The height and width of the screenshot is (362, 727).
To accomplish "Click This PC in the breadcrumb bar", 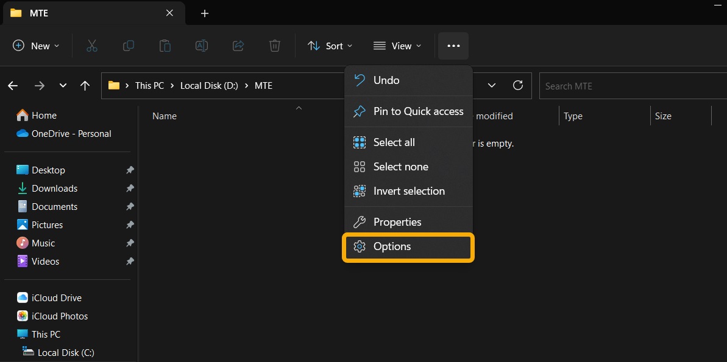I will (149, 85).
